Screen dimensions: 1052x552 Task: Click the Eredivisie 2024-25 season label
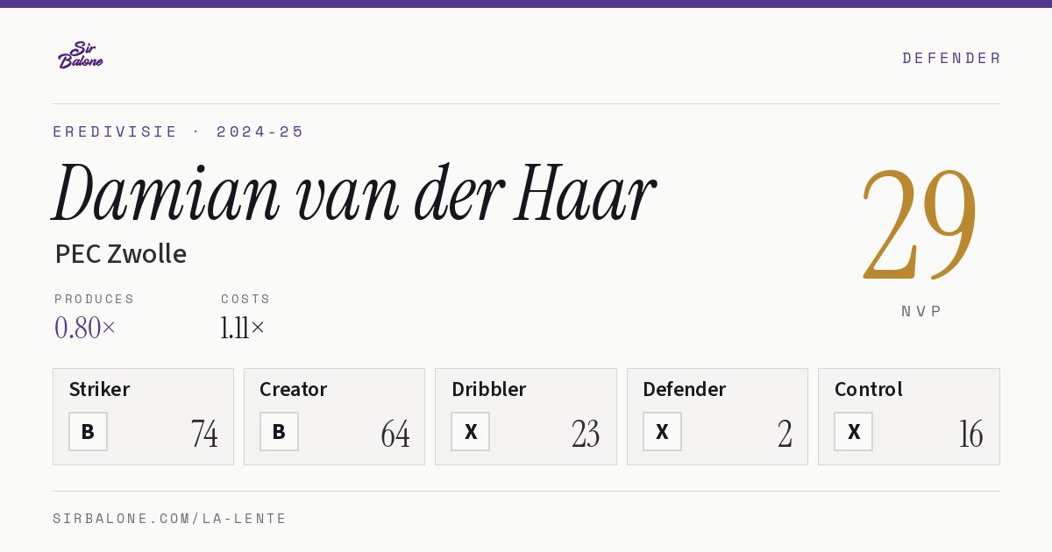(179, 131)
